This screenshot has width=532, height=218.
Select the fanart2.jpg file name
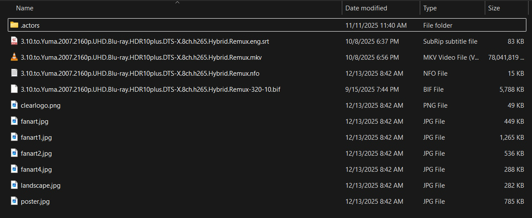coord(36,154)
